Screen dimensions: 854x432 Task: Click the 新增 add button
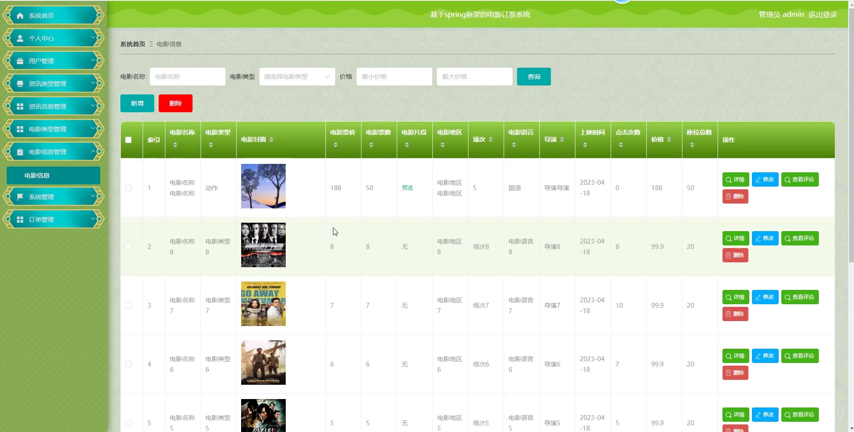click(x=137, y=103)
